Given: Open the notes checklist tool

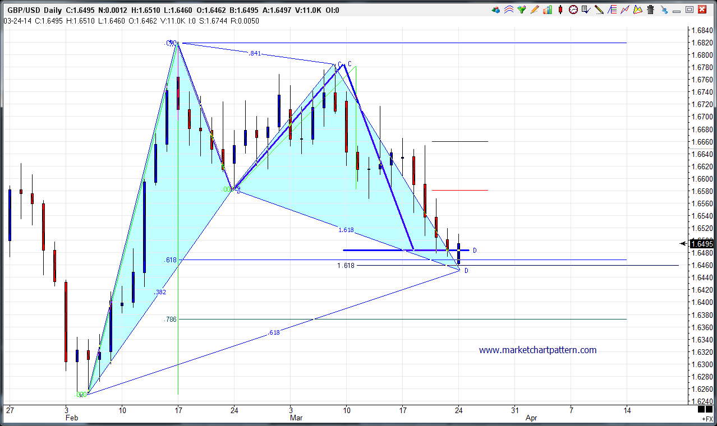Looking at the screenshot, I should (586, 10).
